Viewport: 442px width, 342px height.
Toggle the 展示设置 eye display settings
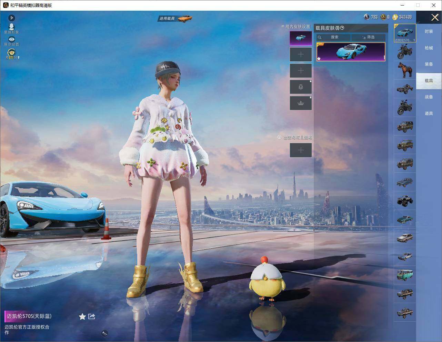(x=11, y=39)
